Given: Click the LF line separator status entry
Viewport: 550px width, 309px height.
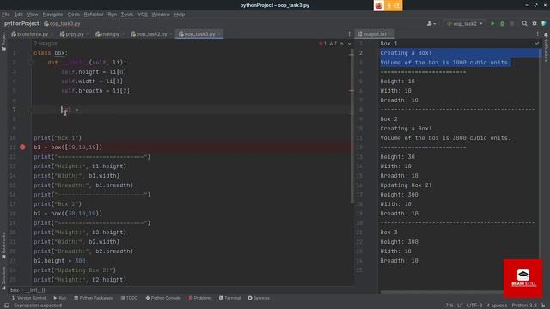Looking at the screenshot, I should 460,306.
